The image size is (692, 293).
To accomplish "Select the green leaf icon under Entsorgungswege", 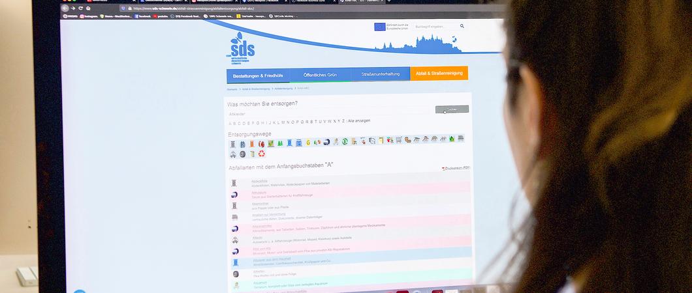I will (x=452, y=139).
